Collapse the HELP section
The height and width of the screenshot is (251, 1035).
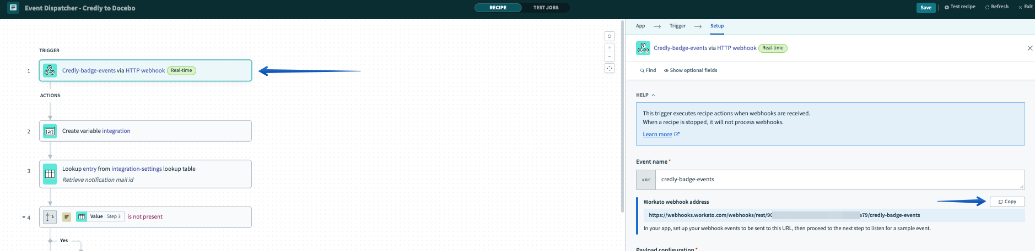coord(645,95)
